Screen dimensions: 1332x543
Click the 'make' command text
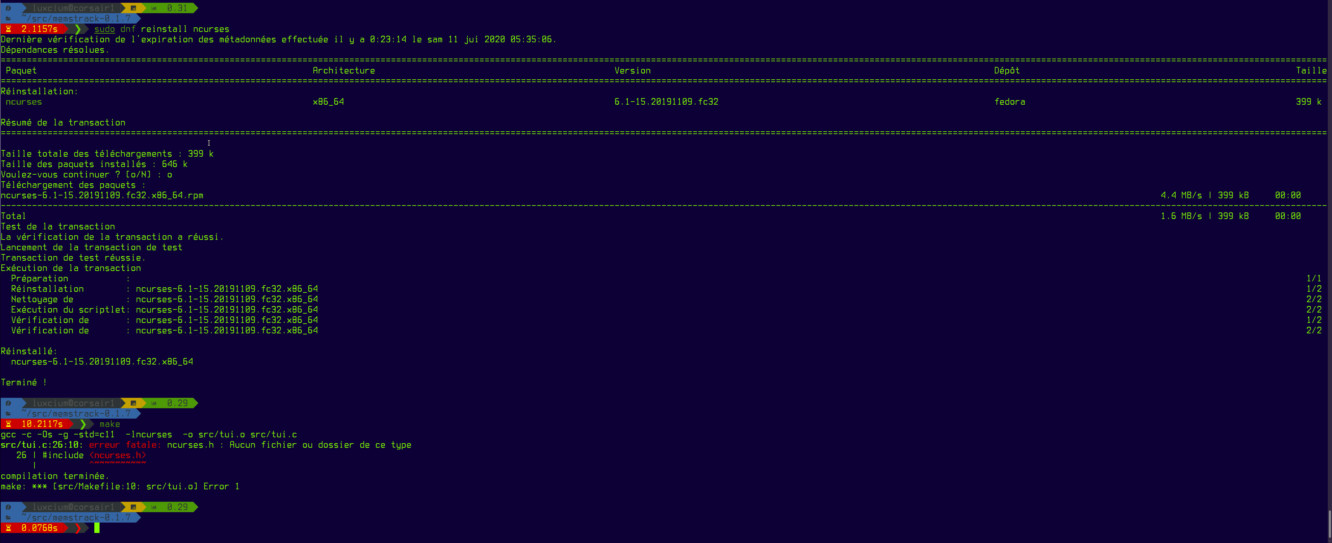(110, 424)
